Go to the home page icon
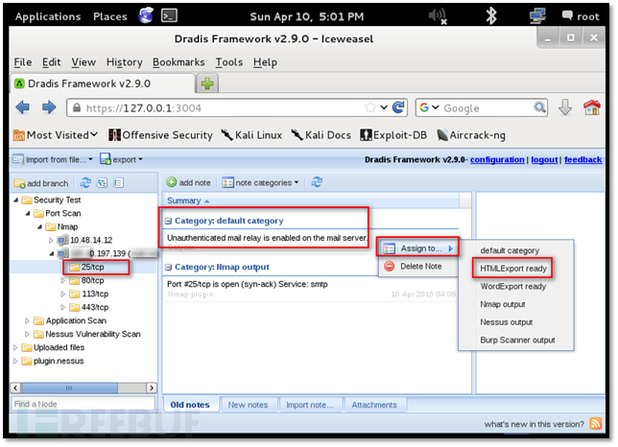This screenshot has width=618, height=447. coord(591,107)
